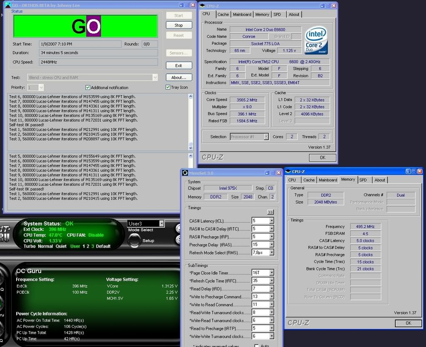426x347 pixels.
Task: Click the Intel Core 2 Duo logo
Action: point(316,40)
